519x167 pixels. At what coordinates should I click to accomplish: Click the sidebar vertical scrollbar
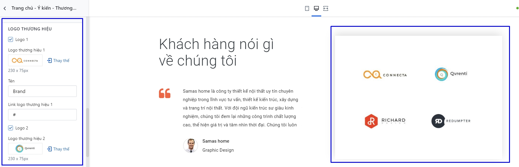coord(88,132)
